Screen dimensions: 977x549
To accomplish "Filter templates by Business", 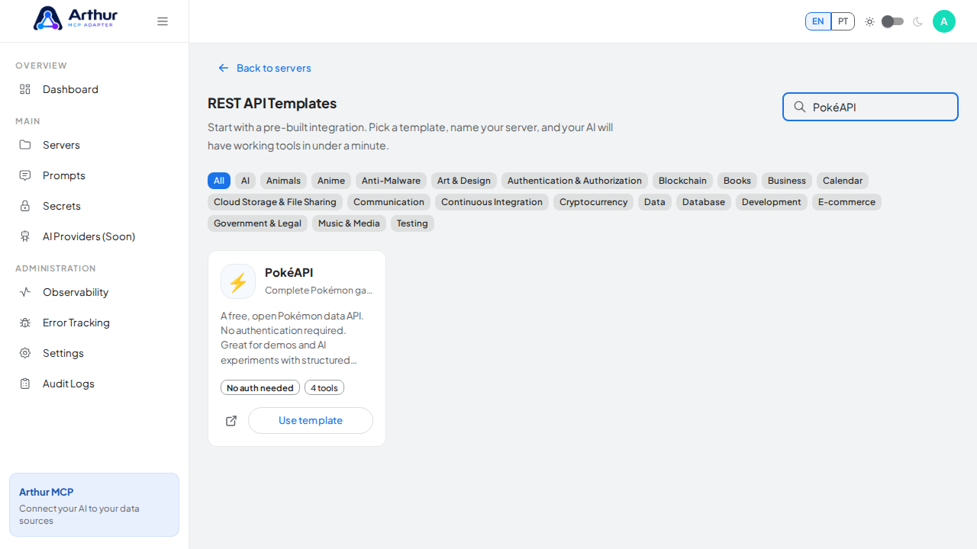I will [787, 181].
